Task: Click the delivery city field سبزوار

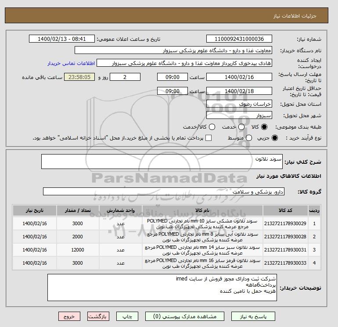Action: pyautogui.click(x=239, y=115)
